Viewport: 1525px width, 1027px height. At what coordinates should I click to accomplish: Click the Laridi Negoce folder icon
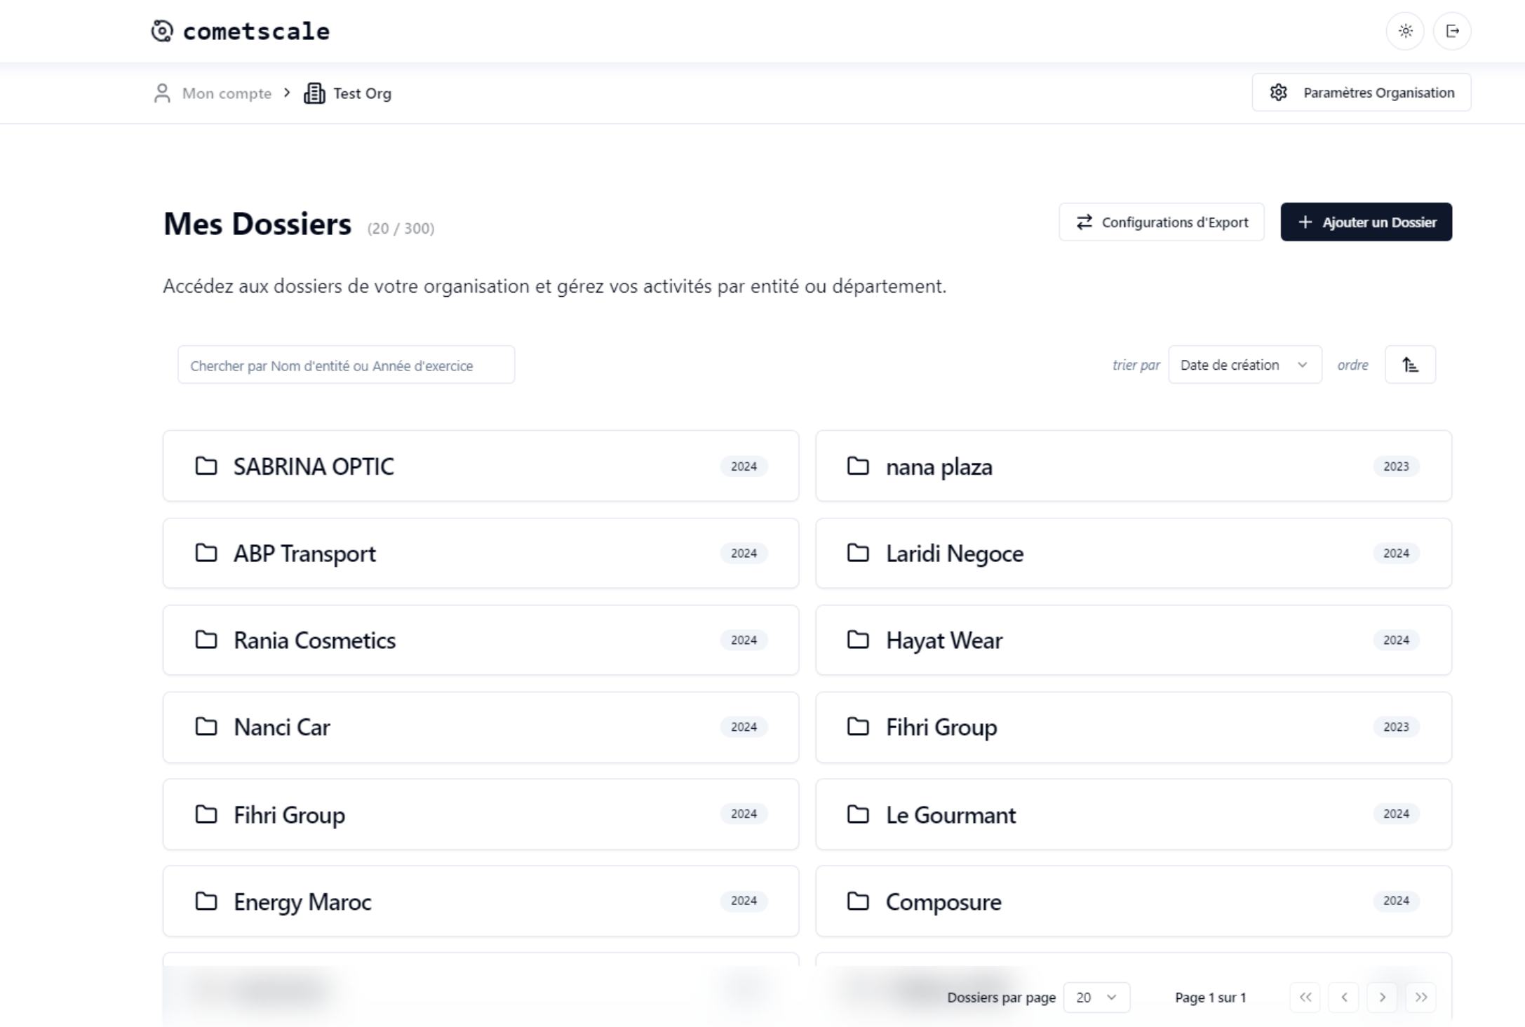point(858,553)
